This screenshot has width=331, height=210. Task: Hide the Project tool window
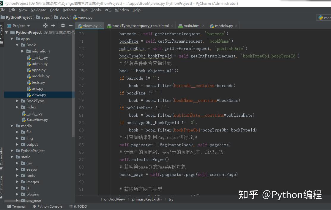coord(71,25)
